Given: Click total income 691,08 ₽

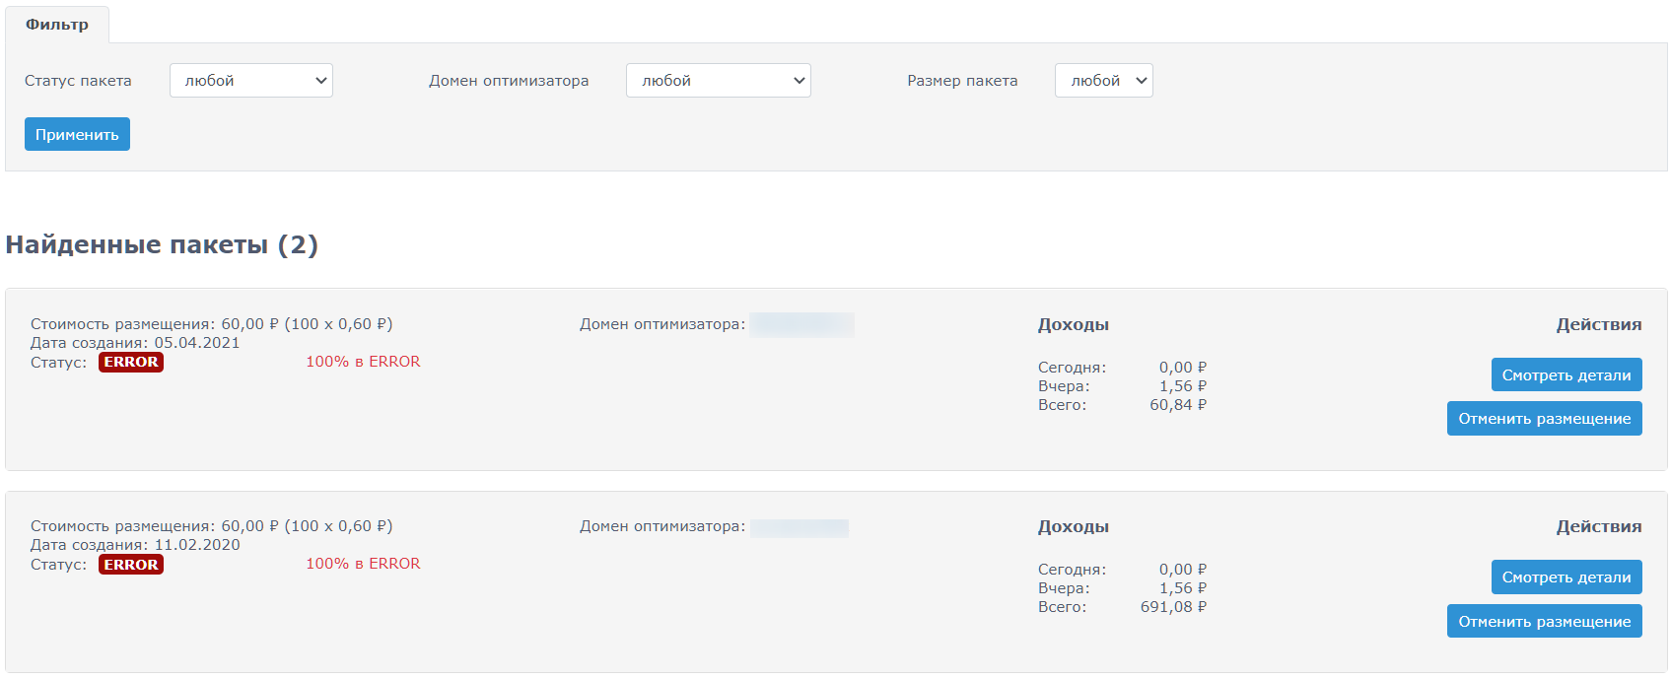Looking at the screenshot, I should point(1173,606).
